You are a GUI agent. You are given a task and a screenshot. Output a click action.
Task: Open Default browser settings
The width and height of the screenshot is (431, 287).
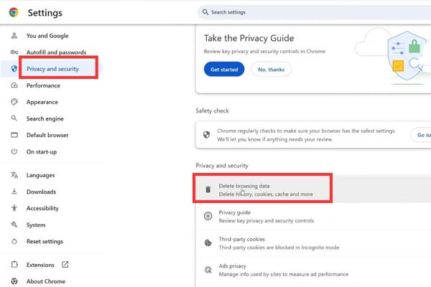47,135
